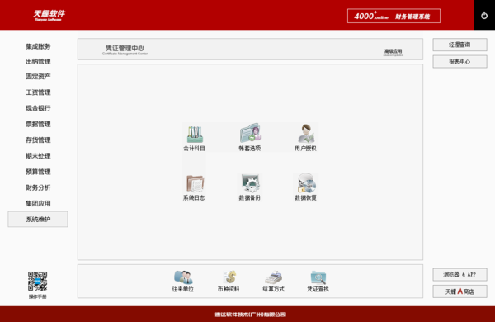
Task: Select 出纳管理 in the sidebar
Action: click(x=38, y=61)
